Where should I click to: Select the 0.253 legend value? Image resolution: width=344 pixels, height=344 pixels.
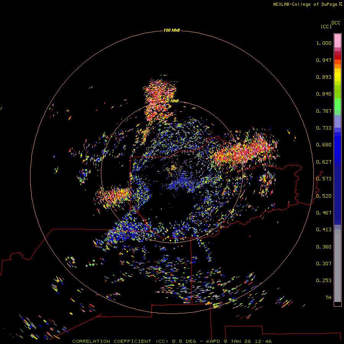point(324,281)
